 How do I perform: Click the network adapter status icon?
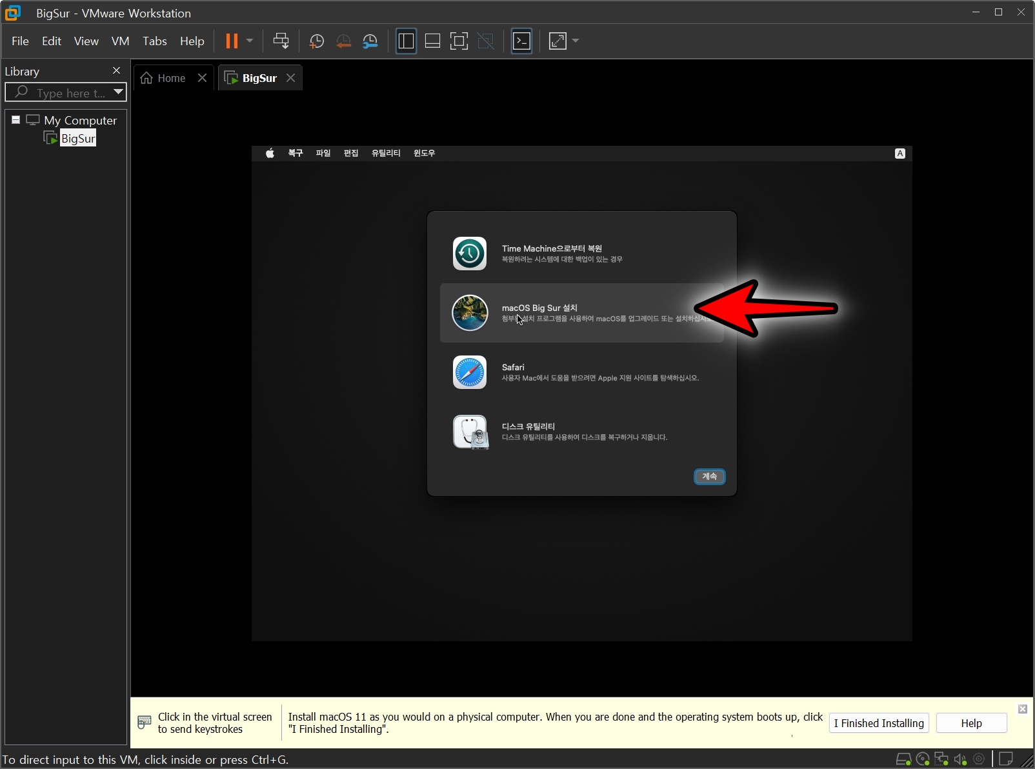pyautogui.click(x=941, y=759)
